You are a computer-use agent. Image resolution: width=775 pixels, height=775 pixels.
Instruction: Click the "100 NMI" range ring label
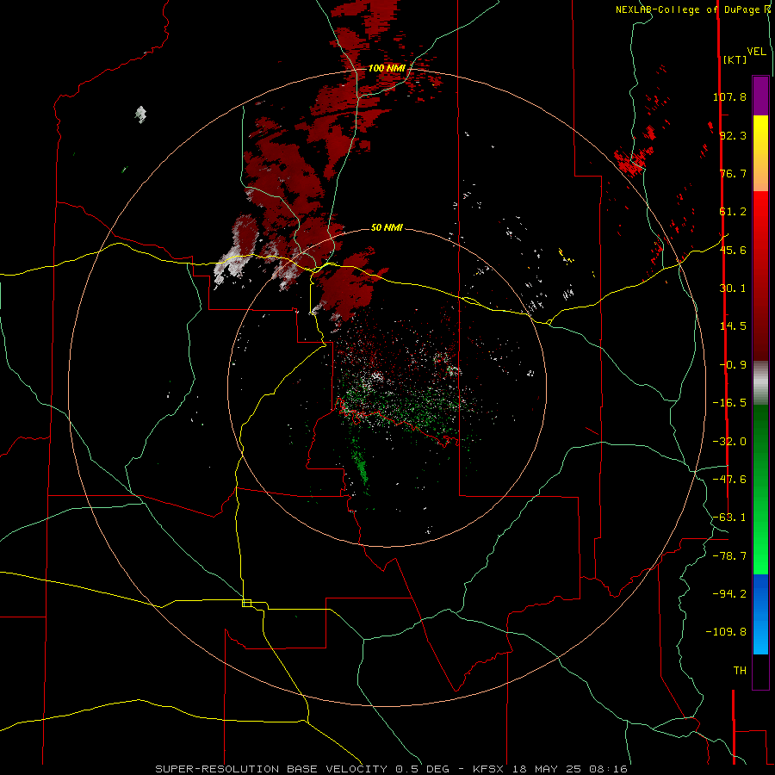[x=387, y=68]
